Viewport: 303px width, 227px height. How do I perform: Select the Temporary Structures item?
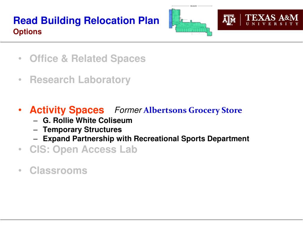[82, 129]
